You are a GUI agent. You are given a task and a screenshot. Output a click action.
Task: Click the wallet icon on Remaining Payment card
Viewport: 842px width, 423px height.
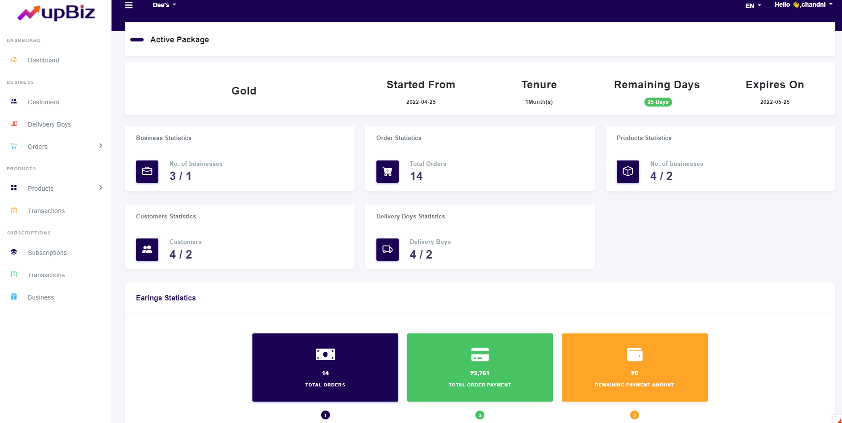(x=635, y=354)
